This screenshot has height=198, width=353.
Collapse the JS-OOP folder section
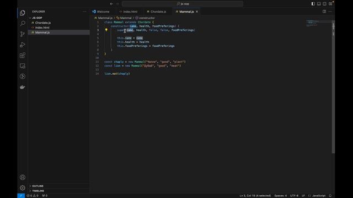(59, 18)
